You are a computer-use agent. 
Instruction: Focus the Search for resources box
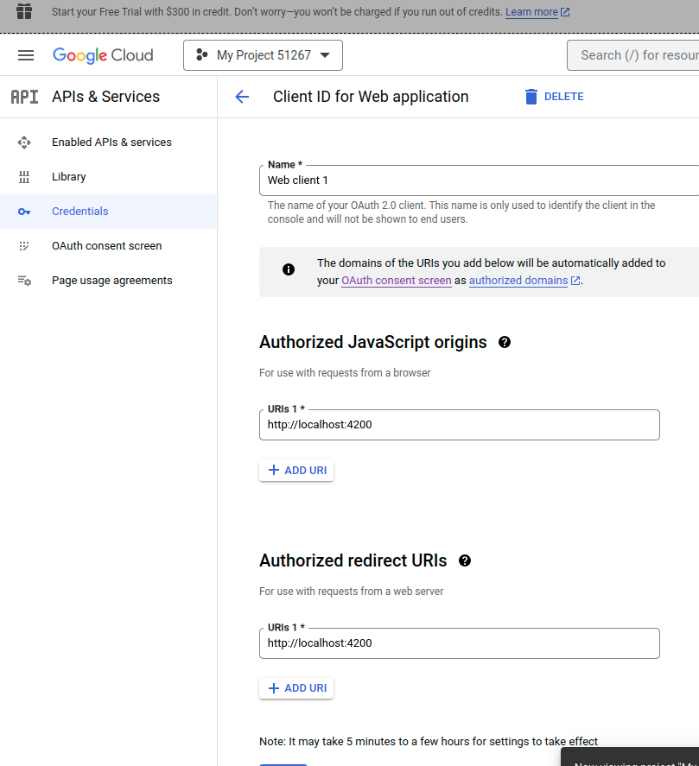tap(633, 55)
